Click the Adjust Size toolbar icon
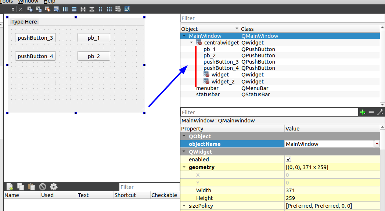Image resolution: width=385 pixels, height=211 pixels. 127,9
